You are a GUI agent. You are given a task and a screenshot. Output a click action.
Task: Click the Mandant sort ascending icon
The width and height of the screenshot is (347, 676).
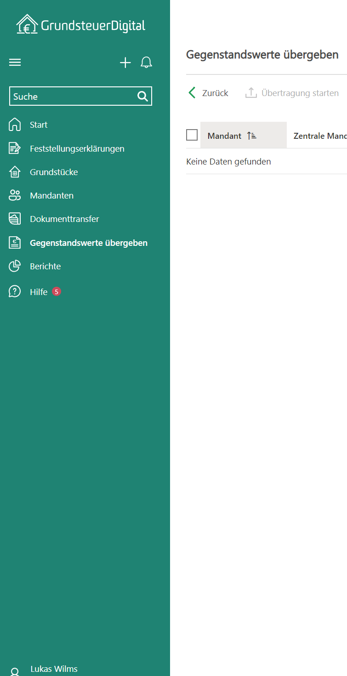tap(251, 136)
